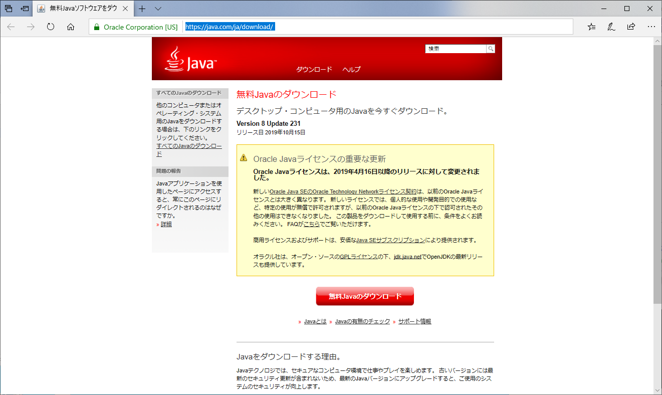Go to the browser Home page icon
This screenshot has width=662, height=395.
point(71,27)
